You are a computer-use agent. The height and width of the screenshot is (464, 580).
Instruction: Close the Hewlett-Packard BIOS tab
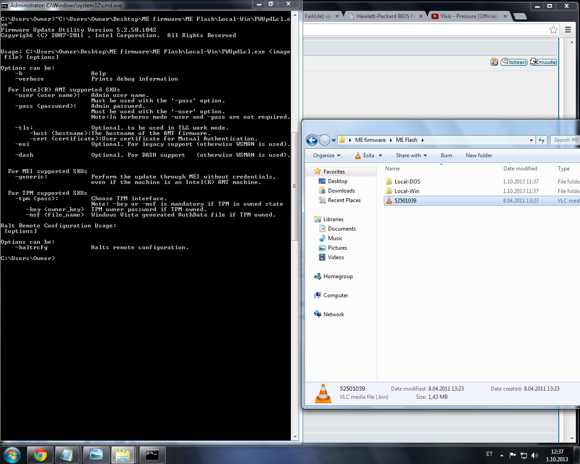click(421, 16)
